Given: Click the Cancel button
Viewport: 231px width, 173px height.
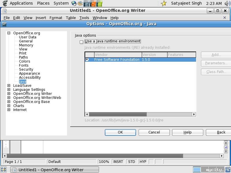Looking at the screenshot, I should [154, 132].
